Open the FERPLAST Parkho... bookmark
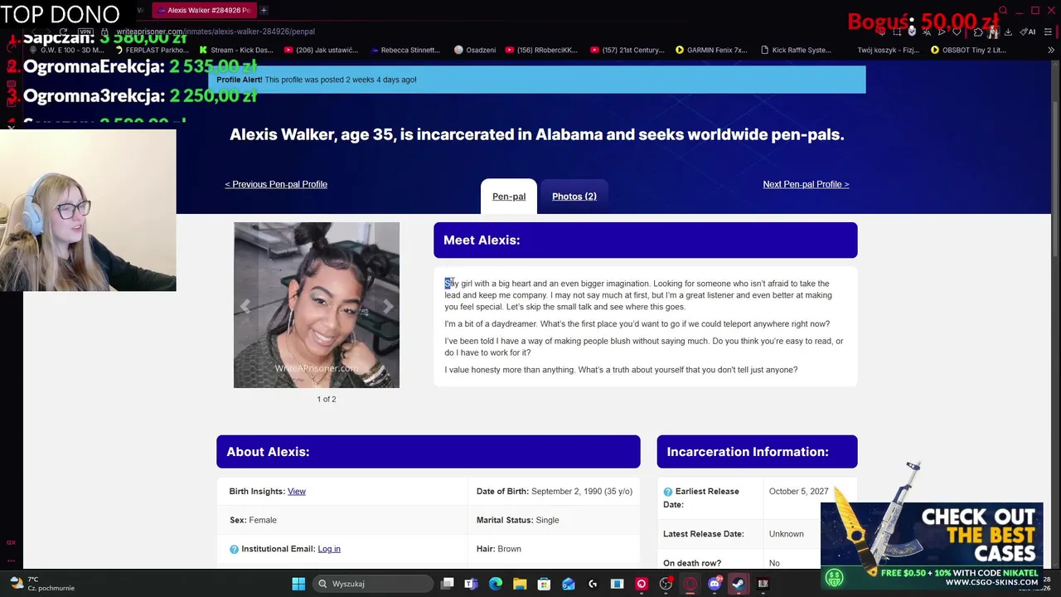 point(152,50)
